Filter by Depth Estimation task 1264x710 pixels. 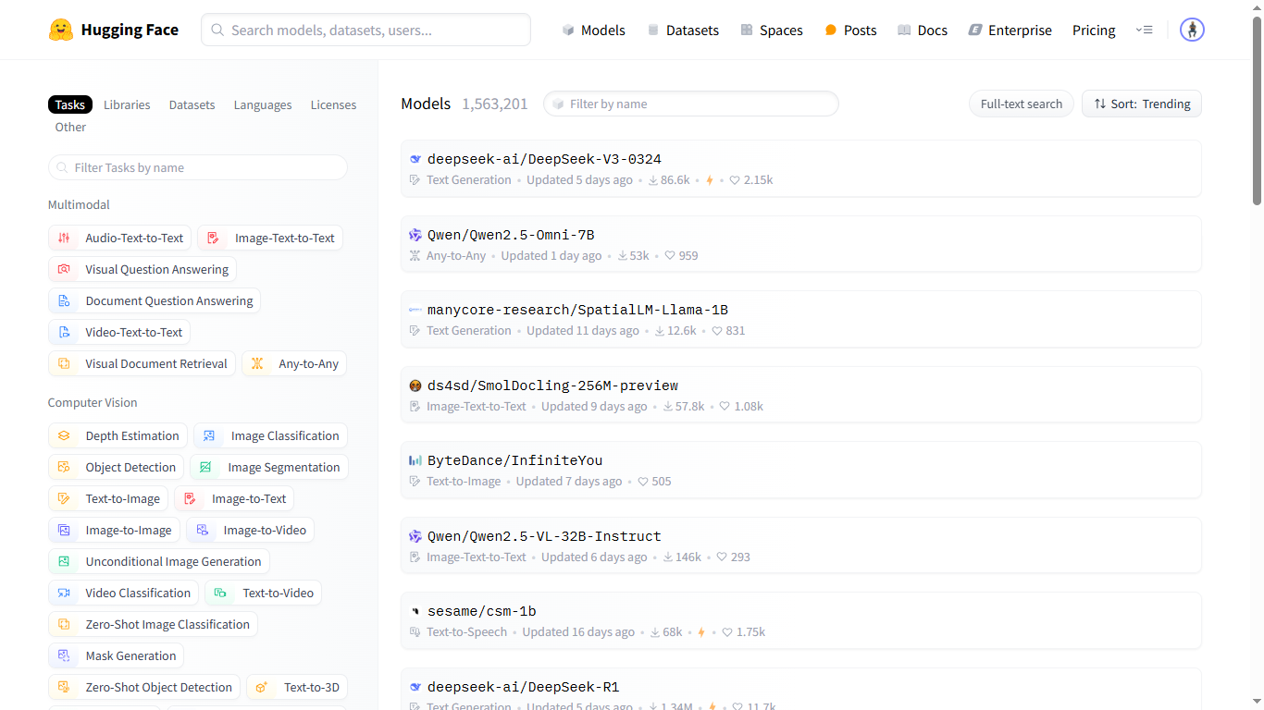(x=118, y=435)
